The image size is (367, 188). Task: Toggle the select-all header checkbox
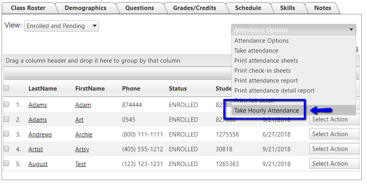click(6, 88)
